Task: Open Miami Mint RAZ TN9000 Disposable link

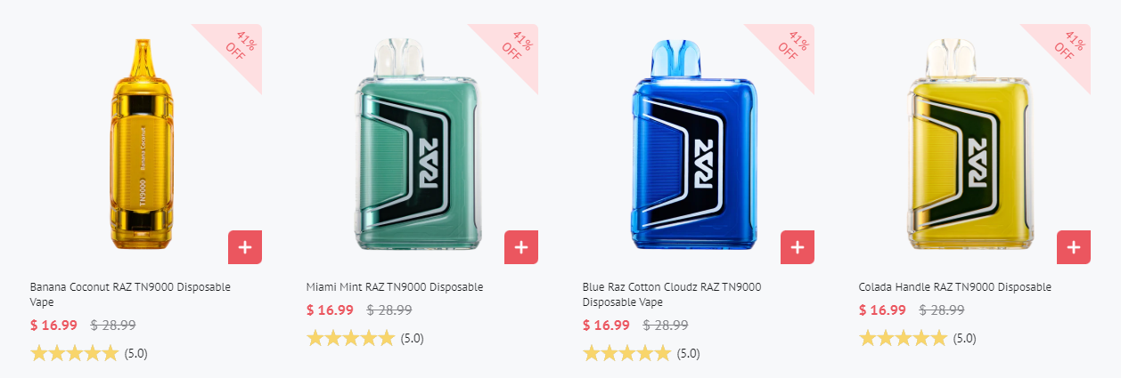Action: pos(395,287)
